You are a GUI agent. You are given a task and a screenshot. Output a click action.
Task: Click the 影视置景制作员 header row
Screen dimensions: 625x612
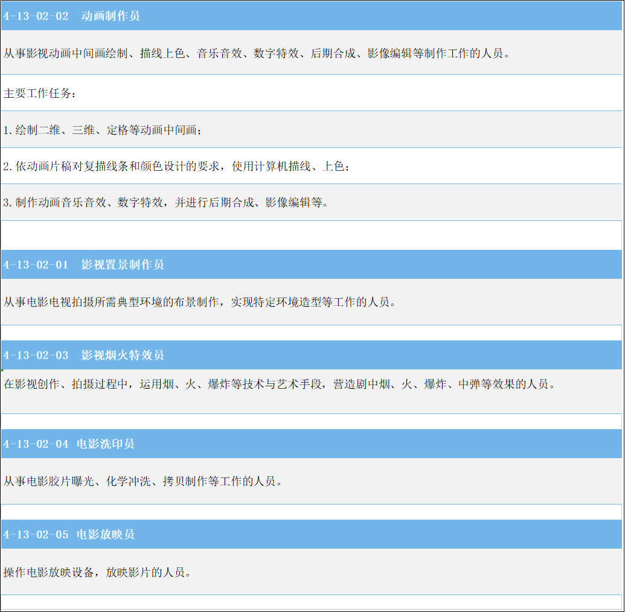312,264
